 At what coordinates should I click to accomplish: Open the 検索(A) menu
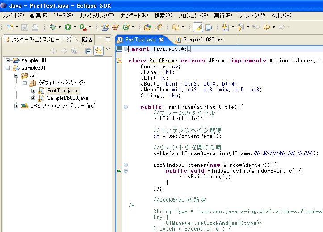click(163, 16)
